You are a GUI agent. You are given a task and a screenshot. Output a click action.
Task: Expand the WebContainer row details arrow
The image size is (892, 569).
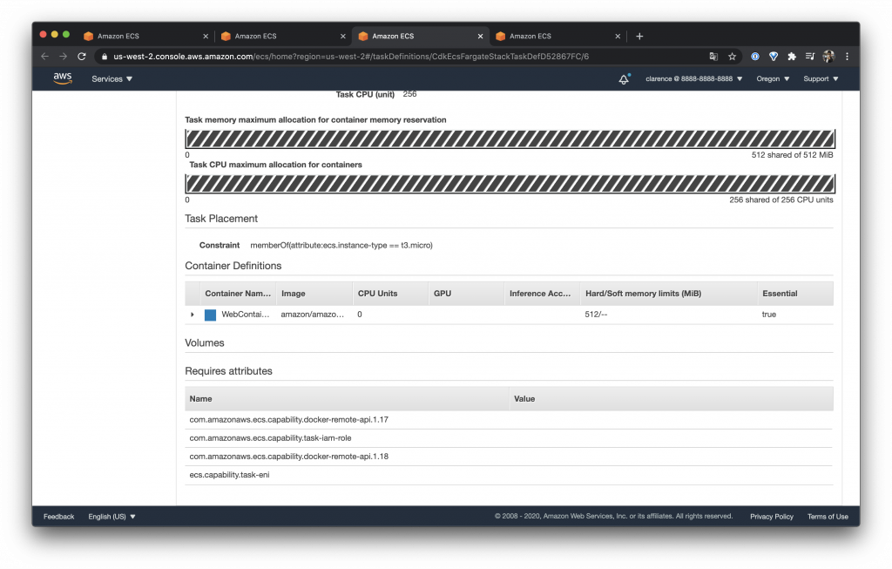[193, 315]
